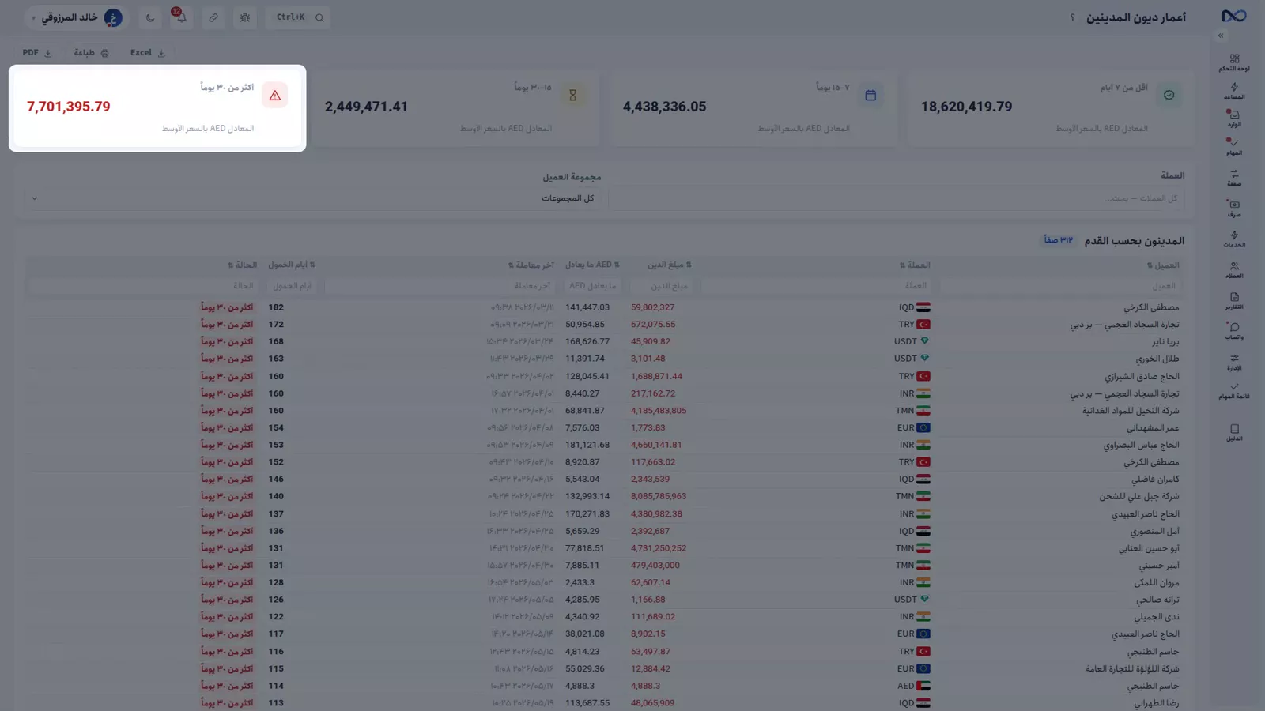Open كل المجموعات customer group dropdown
1265x711 pixels.
click(314, 198)
